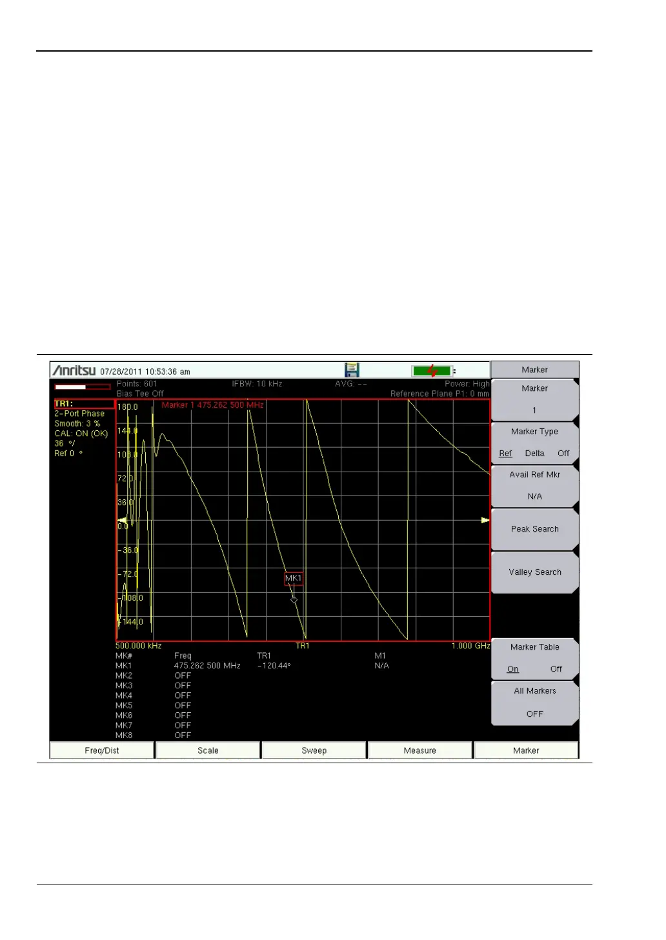This screenshot has width=666, height=940.
Task: Click the MK1 marker diamond on trace
Action: [x=294, y=599]
